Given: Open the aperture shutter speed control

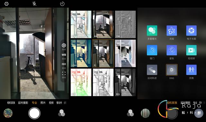Looking at the screenshot, I should click(x=64, y=45).
